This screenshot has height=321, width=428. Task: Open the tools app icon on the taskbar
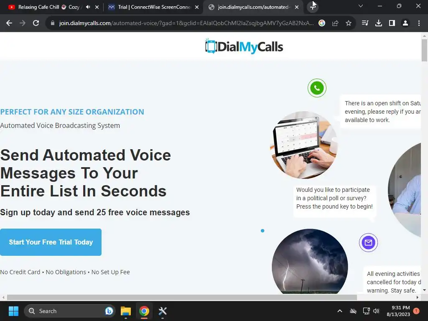[x=163, y=311]
